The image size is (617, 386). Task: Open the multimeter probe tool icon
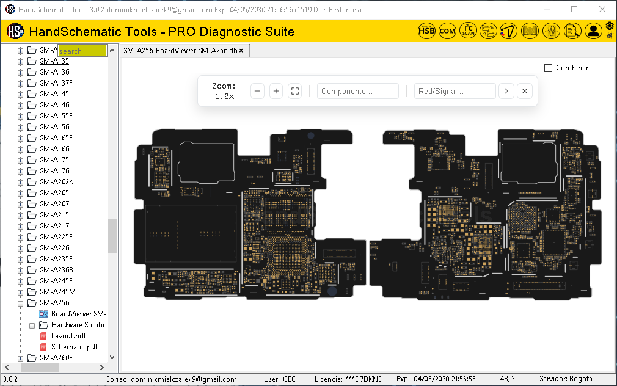coord(509,31)
